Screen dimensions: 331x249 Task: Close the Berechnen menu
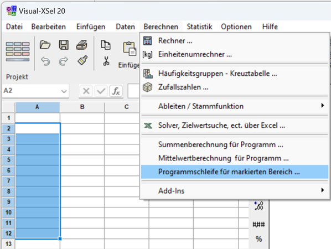point(161,27)
